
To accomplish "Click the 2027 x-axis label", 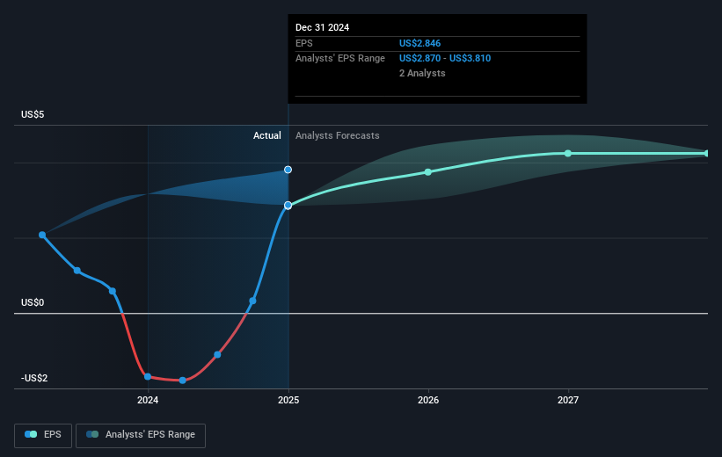I will tap(568, 400).
